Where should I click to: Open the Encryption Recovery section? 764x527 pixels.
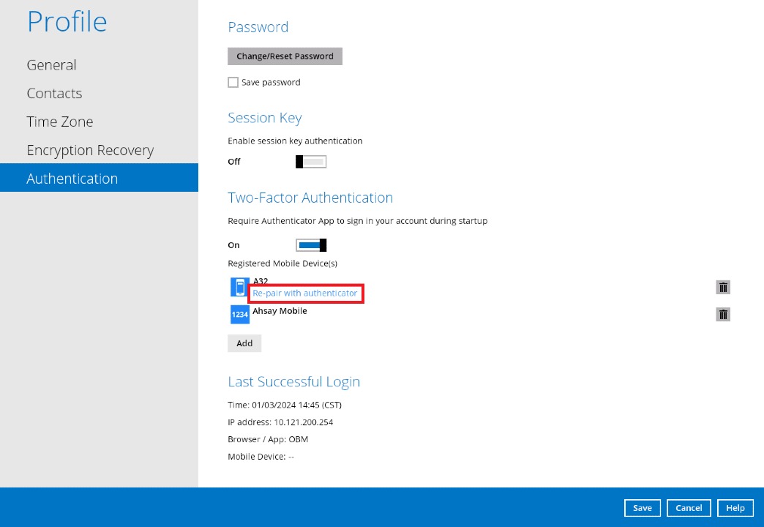(90, 151)
